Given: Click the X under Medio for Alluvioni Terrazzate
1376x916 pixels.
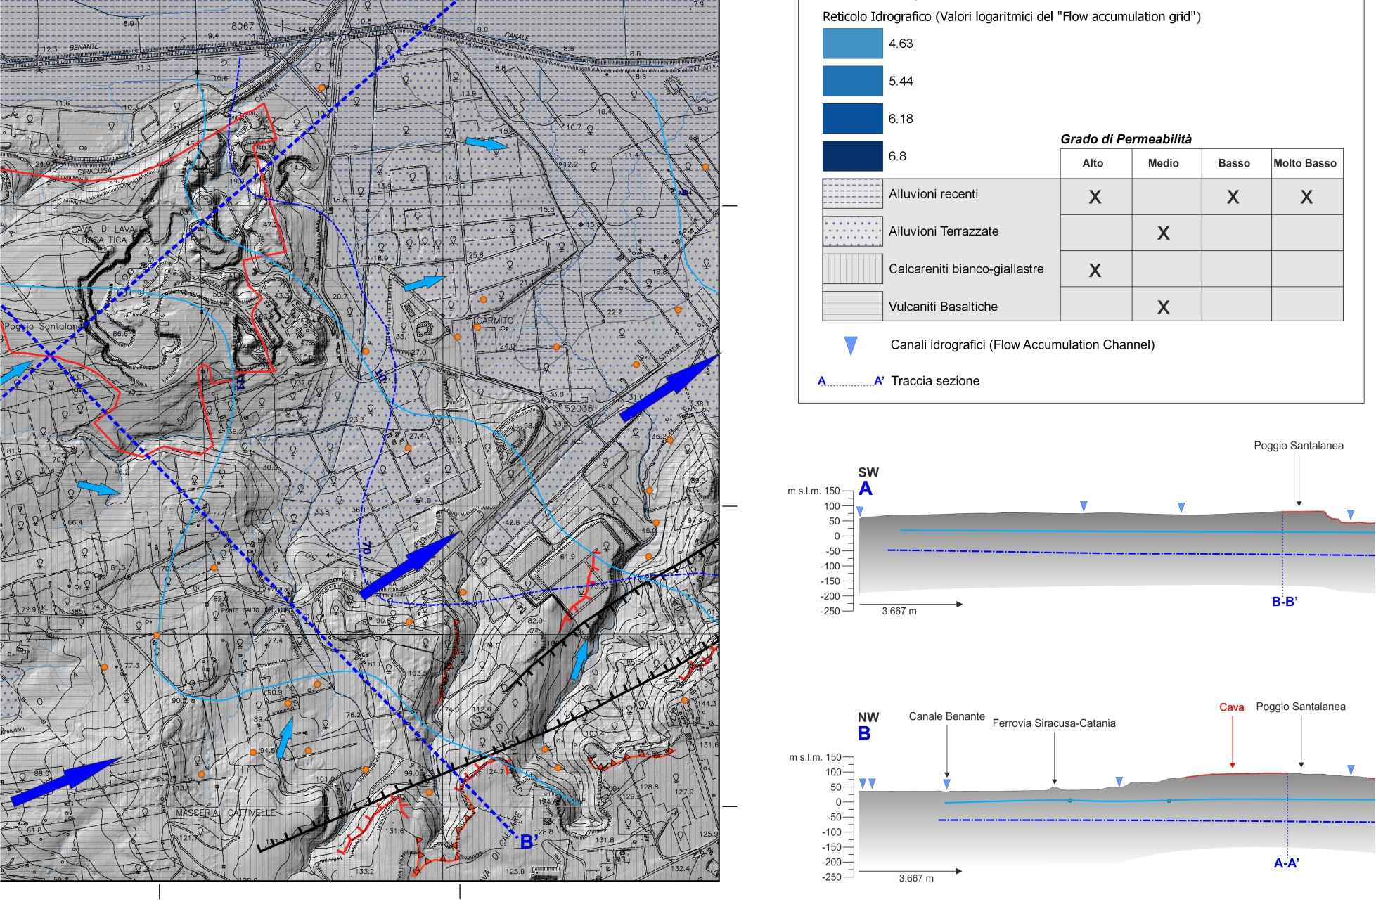Looking at the screenshot, I should 1163,233.
